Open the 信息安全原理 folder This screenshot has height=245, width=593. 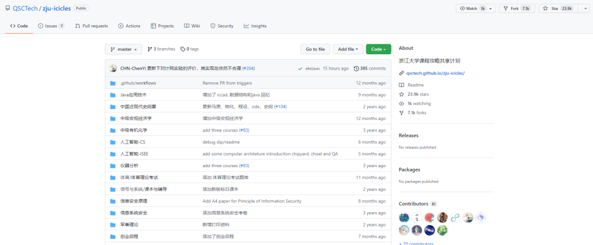coord(133,201)
